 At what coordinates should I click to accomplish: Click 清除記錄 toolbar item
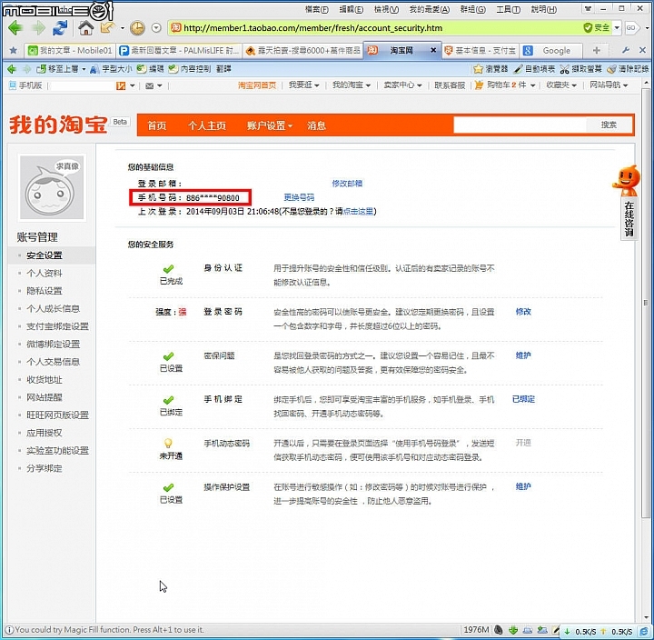(x=629, y=69)
